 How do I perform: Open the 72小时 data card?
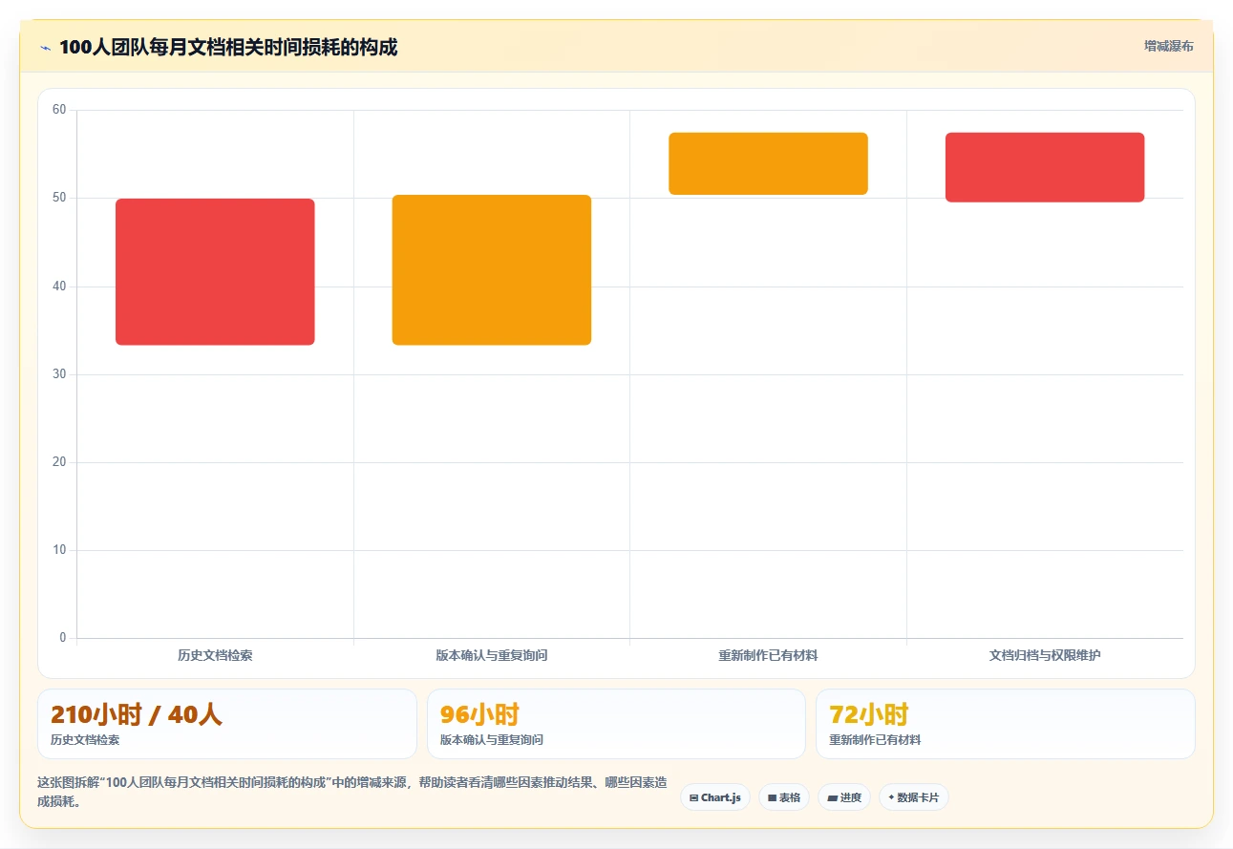(x=1006, y=724)
